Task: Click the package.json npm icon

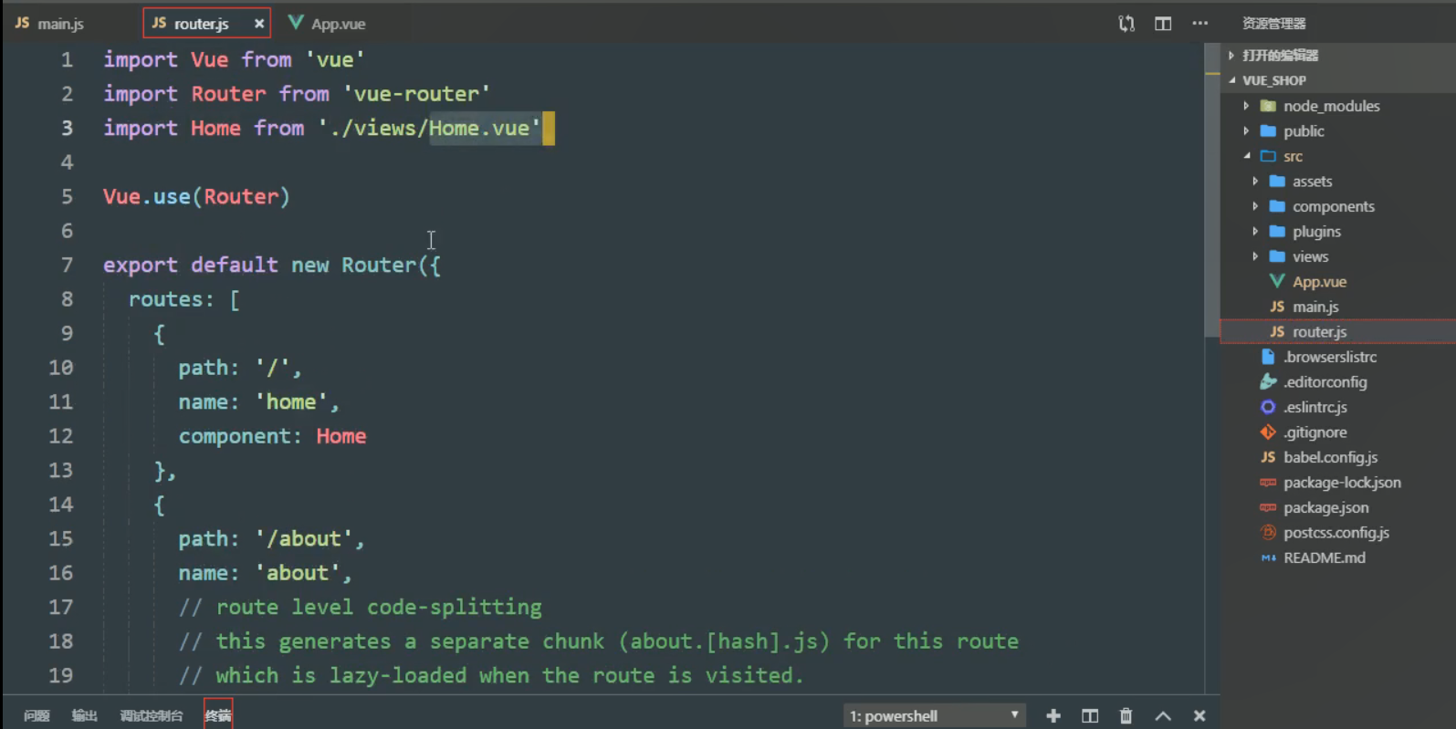Action: [1268, 507]
